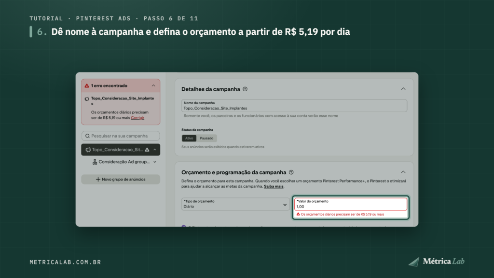Viewport: 494px width, 278px height.
Task: Expand the Consideração Ad group chevron
Action: [x=155, y=162]
